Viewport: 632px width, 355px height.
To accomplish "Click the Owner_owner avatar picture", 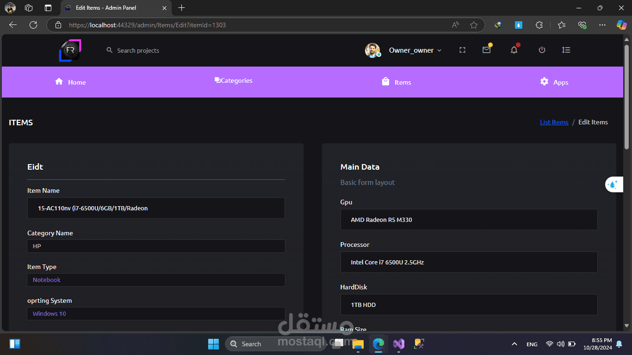I will [372, 50].
